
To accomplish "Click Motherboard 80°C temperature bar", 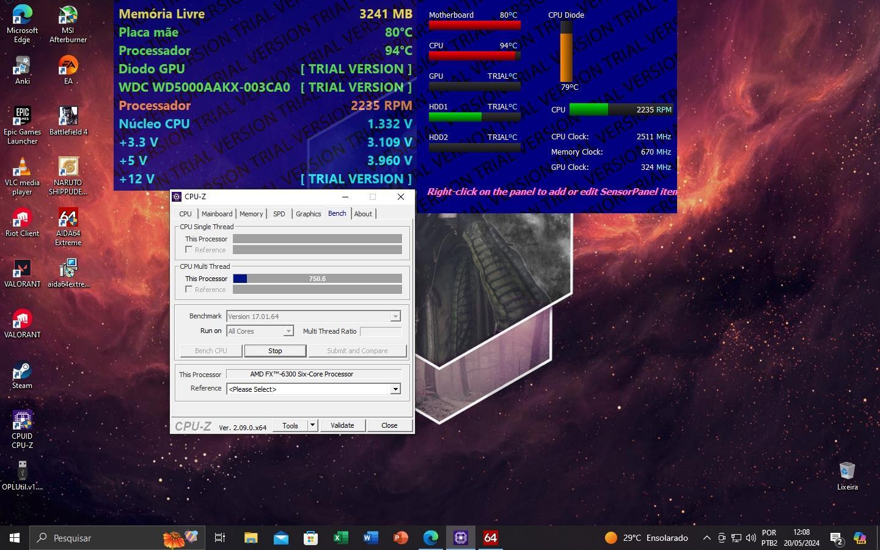I will tap(474, 25).
